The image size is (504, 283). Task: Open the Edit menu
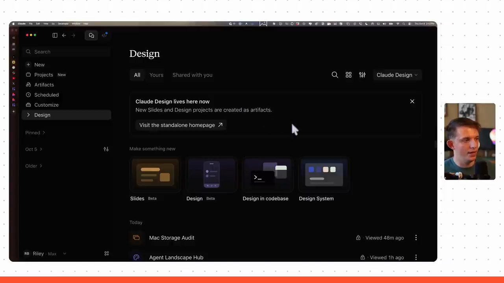[x=38, y=24]
